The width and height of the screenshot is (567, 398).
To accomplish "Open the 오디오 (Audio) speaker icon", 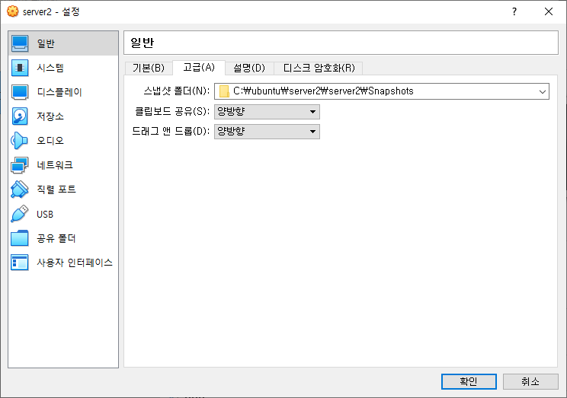I will pyautogui.click(x=20, y=141).
